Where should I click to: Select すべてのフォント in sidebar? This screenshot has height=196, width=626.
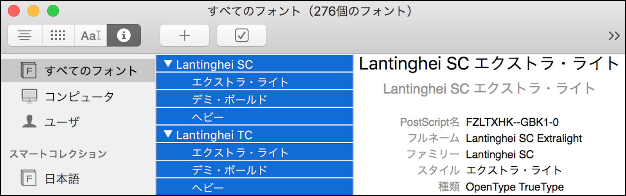pos(91,71)
